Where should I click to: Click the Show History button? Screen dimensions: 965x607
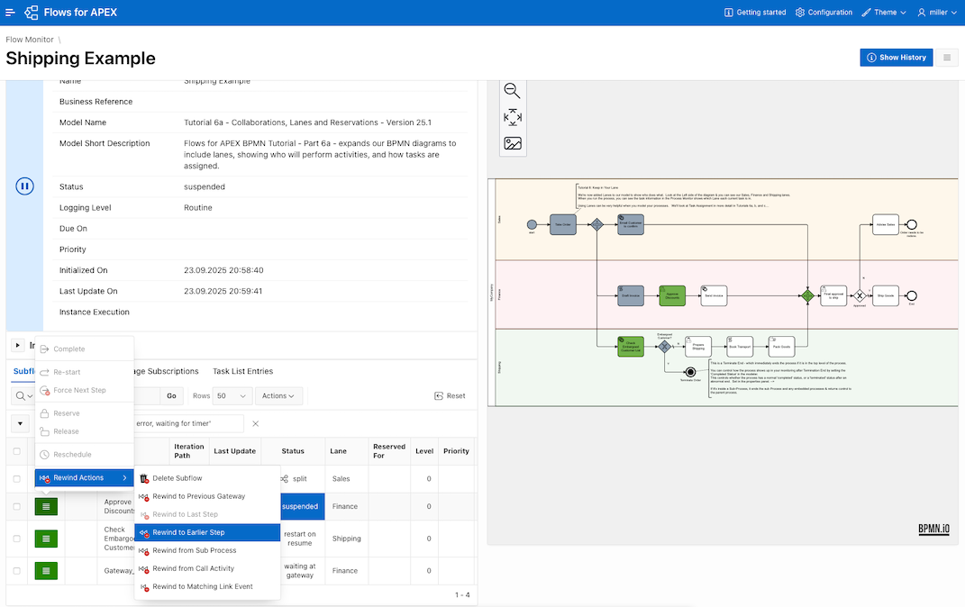pyautogui.click(x=896, y=58)
